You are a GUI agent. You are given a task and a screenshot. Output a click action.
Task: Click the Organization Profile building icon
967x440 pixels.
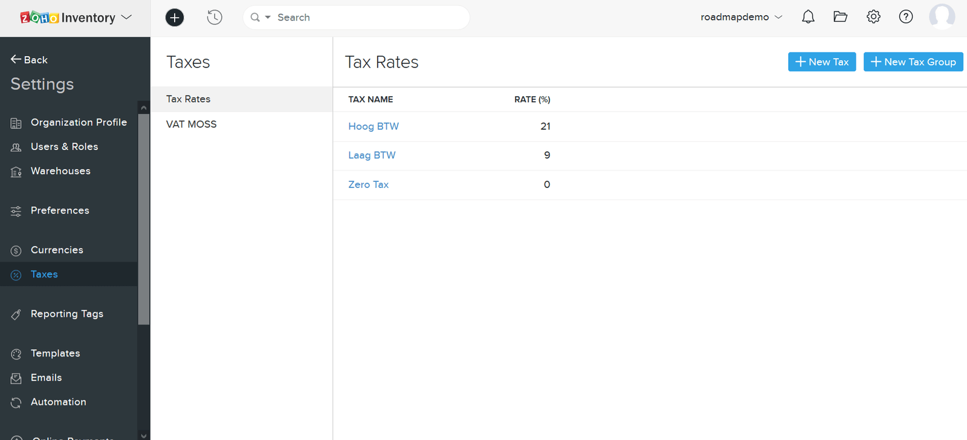pos(16,123)
